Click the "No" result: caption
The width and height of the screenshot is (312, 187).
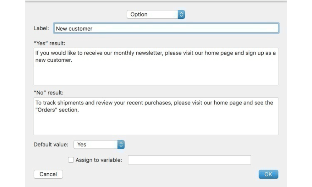(49, 93)
